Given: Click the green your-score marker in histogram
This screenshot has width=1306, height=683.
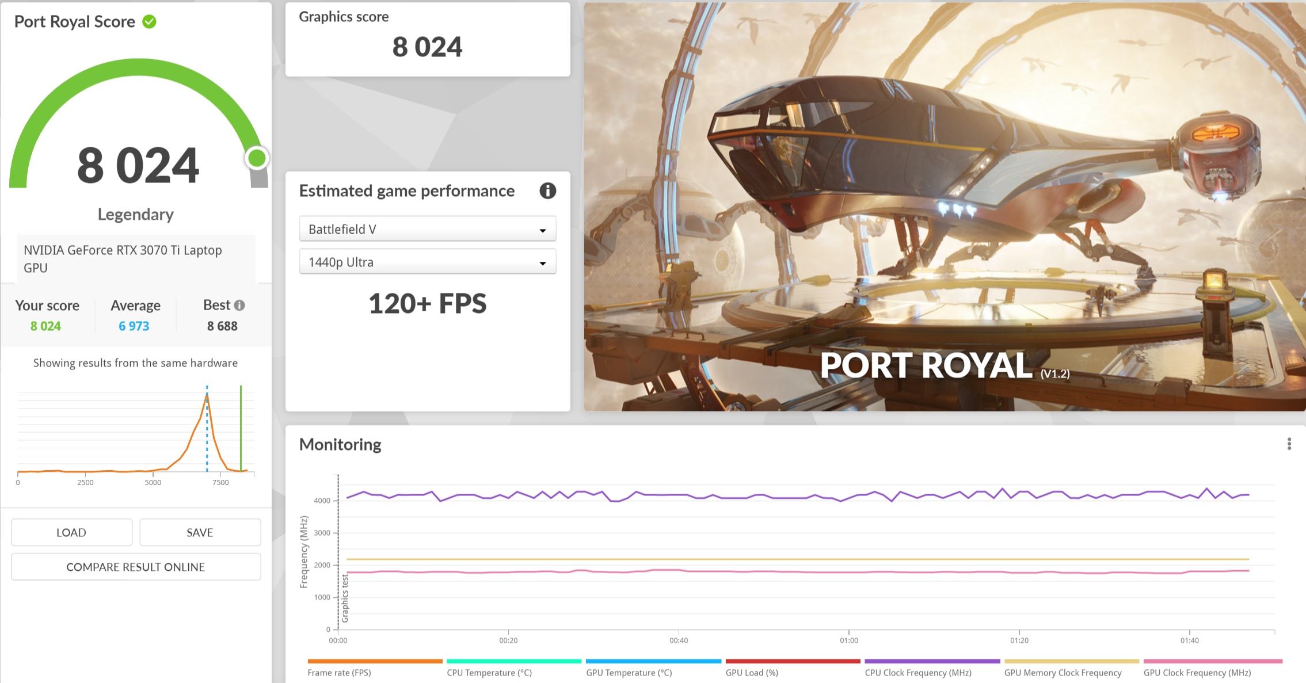Looking at the screenshot, I should (x=241, y=429).
